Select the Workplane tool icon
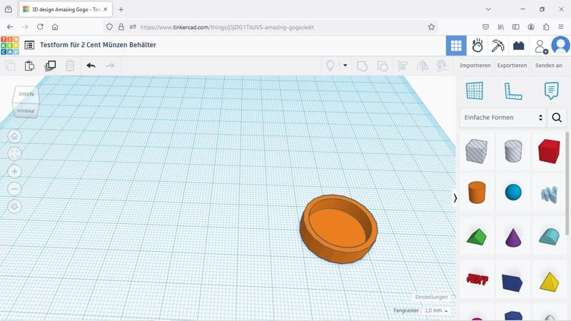The image size is (571, 321). click(475, 91)
